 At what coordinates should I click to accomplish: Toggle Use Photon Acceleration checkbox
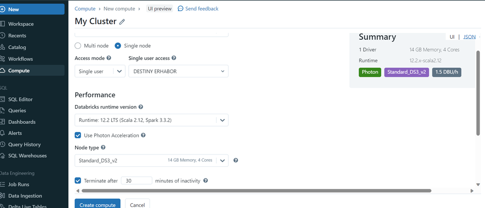[78, 135]
